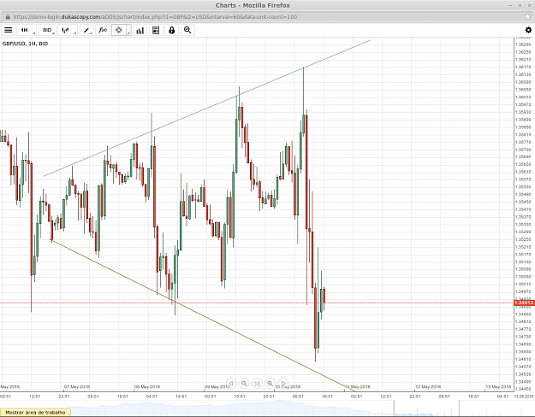Click the 13 May 2018 date label

click(498, 387)
